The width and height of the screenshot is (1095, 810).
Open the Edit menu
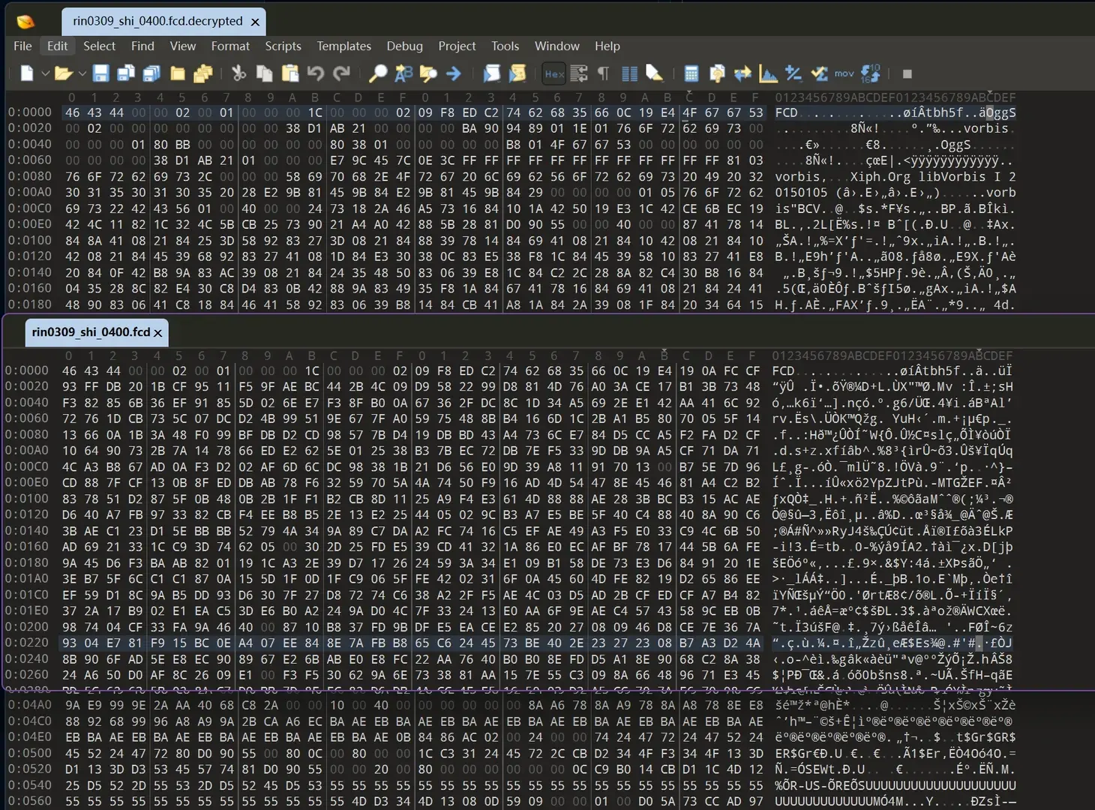57,46
